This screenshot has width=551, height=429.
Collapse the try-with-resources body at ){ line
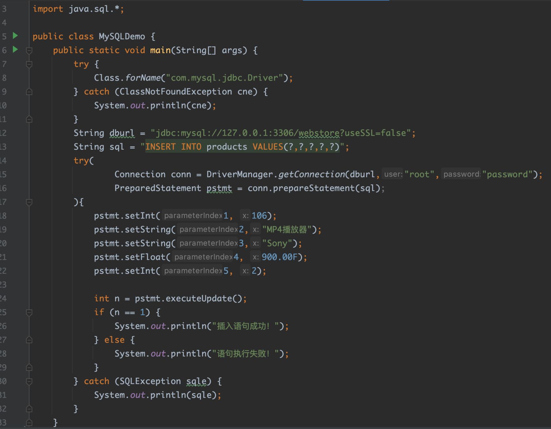[x=29, y=202]
